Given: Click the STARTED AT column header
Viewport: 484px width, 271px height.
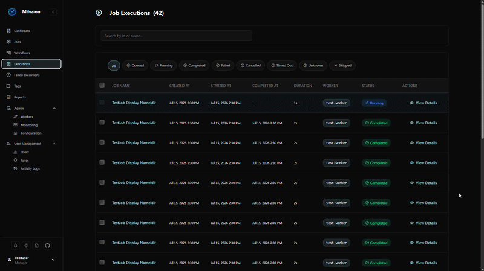Looking at the screenshot, I should [x=221, y=86].
